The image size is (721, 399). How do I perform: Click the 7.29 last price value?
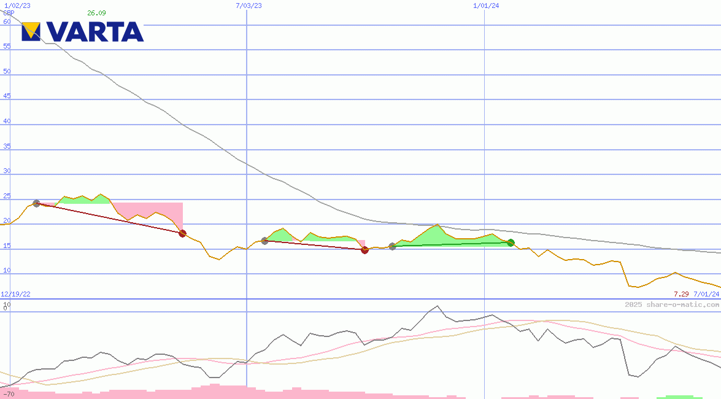[x=681, y=295]
